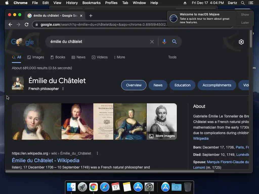
Task: Open Safari from the dock
Action: [105, 187]
